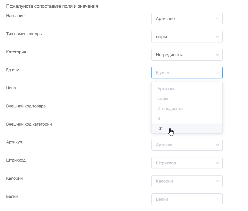The height and width of the screenshot is (211, 248).
Task: Choose option 3 from the open list
Action: [x=159, y=119]
